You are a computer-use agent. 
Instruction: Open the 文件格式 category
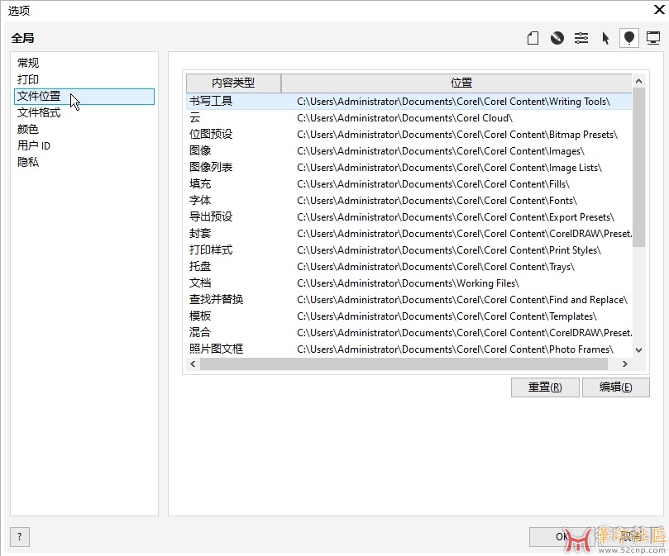[x=39, y=112]
